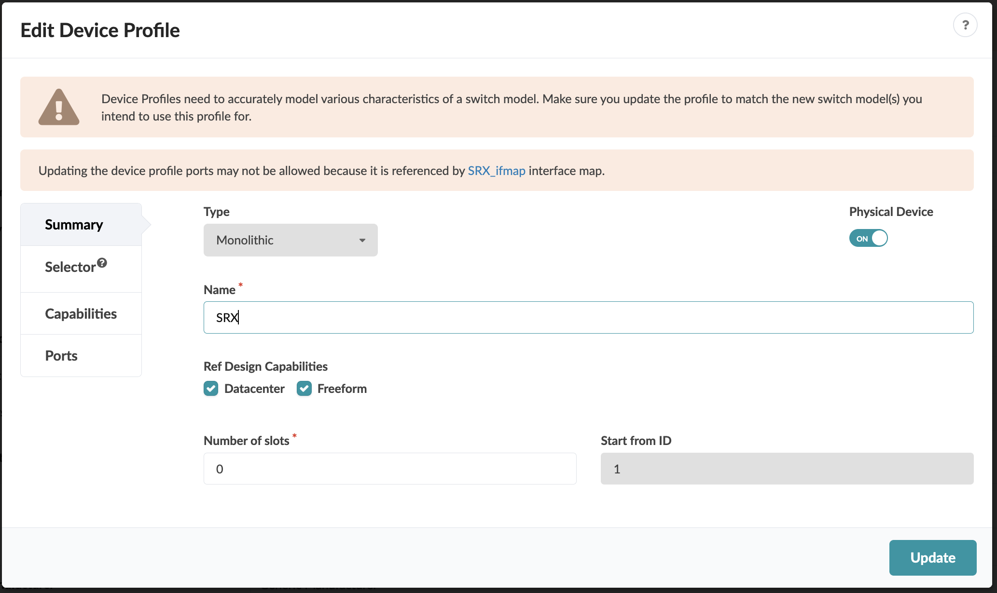Image resolution: width=997 pixels, height=593 pixels.
Task: Uncheck the Freeform capability
Action: (x=304, y=388)
